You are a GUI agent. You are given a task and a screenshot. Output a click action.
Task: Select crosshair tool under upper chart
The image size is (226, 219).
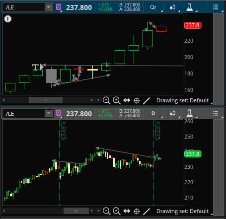[137, 100]
